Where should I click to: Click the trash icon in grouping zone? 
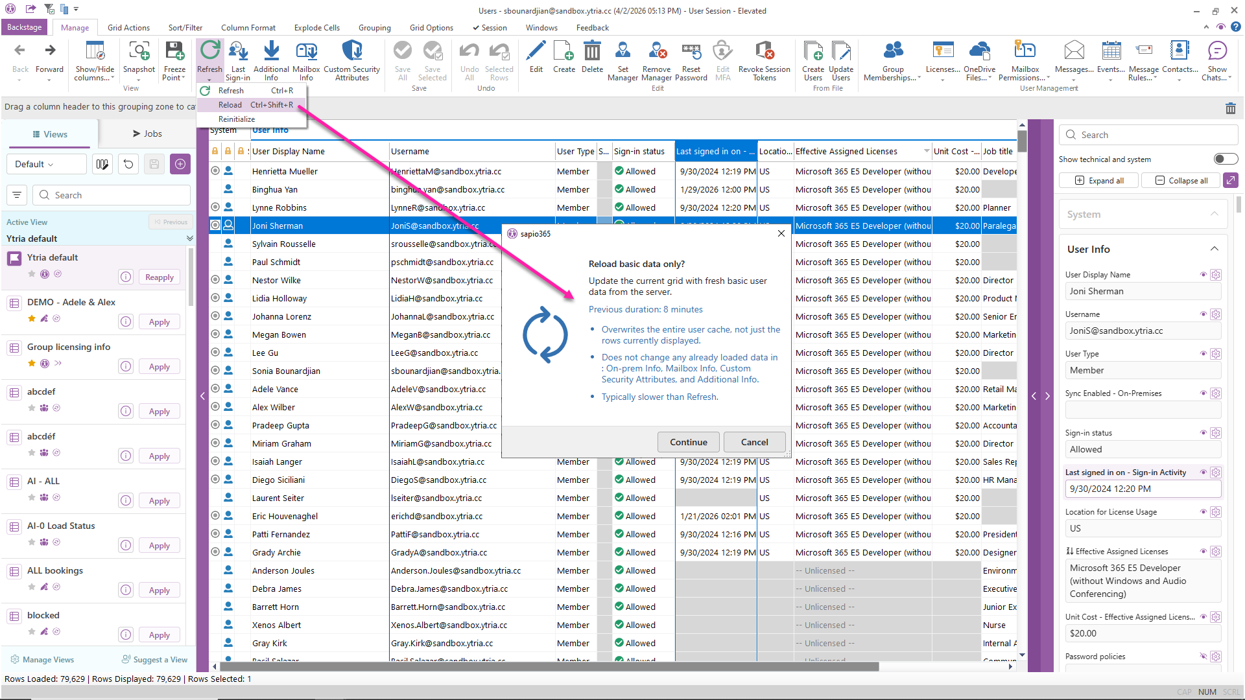pos(1230,108)
